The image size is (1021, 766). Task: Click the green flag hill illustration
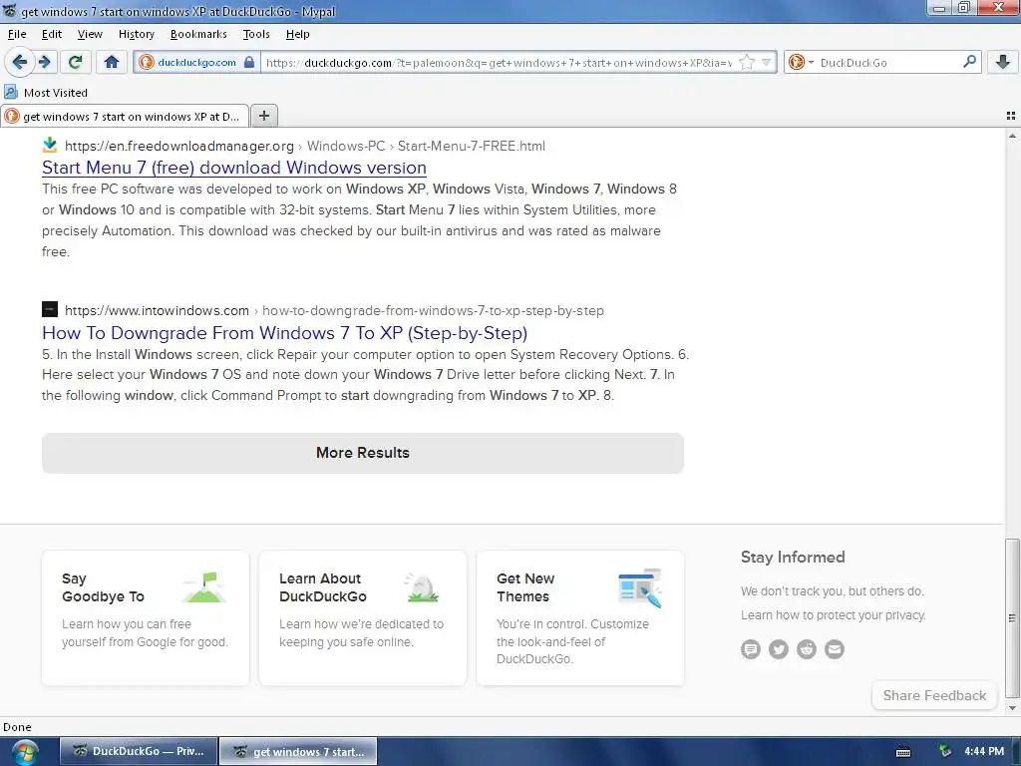click(204, 586)
